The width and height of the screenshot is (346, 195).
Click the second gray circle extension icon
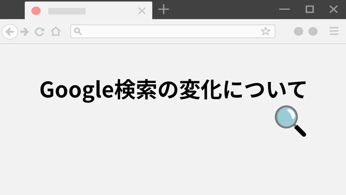click(x=313, y=31)
